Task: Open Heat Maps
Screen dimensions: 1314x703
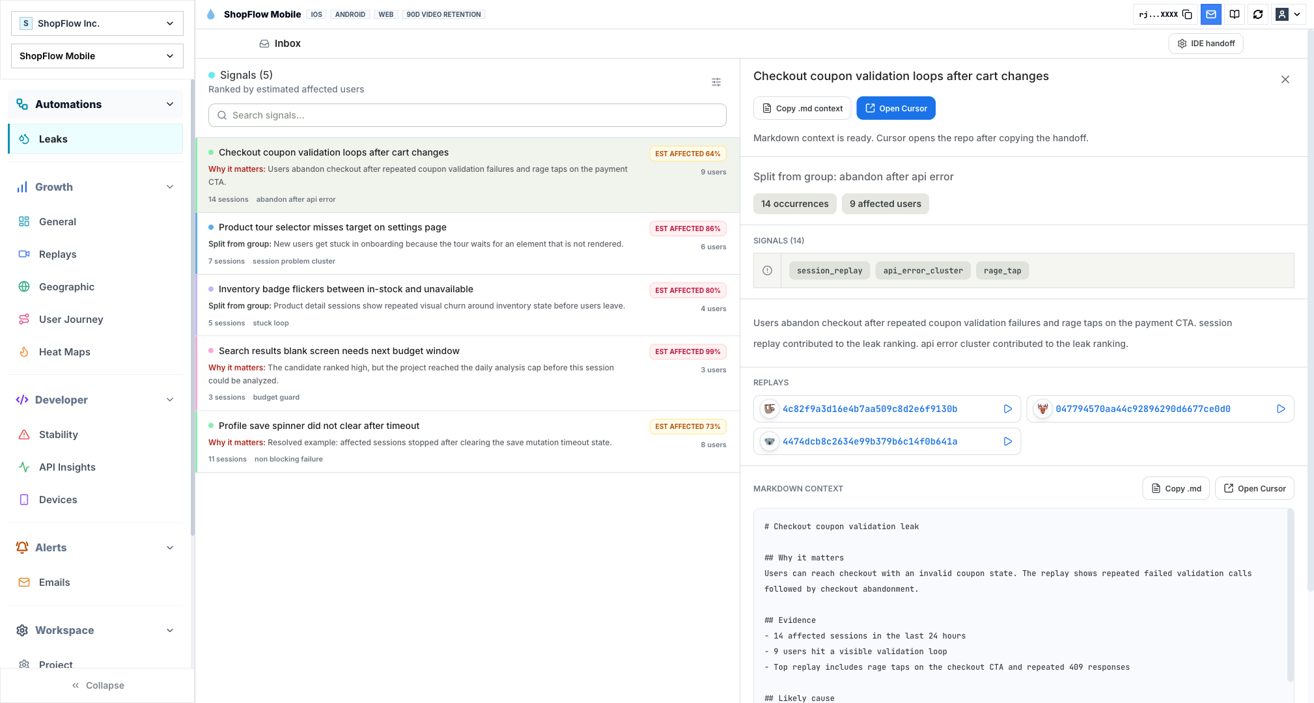Action: pyautogui.click(x=96, y=351)
